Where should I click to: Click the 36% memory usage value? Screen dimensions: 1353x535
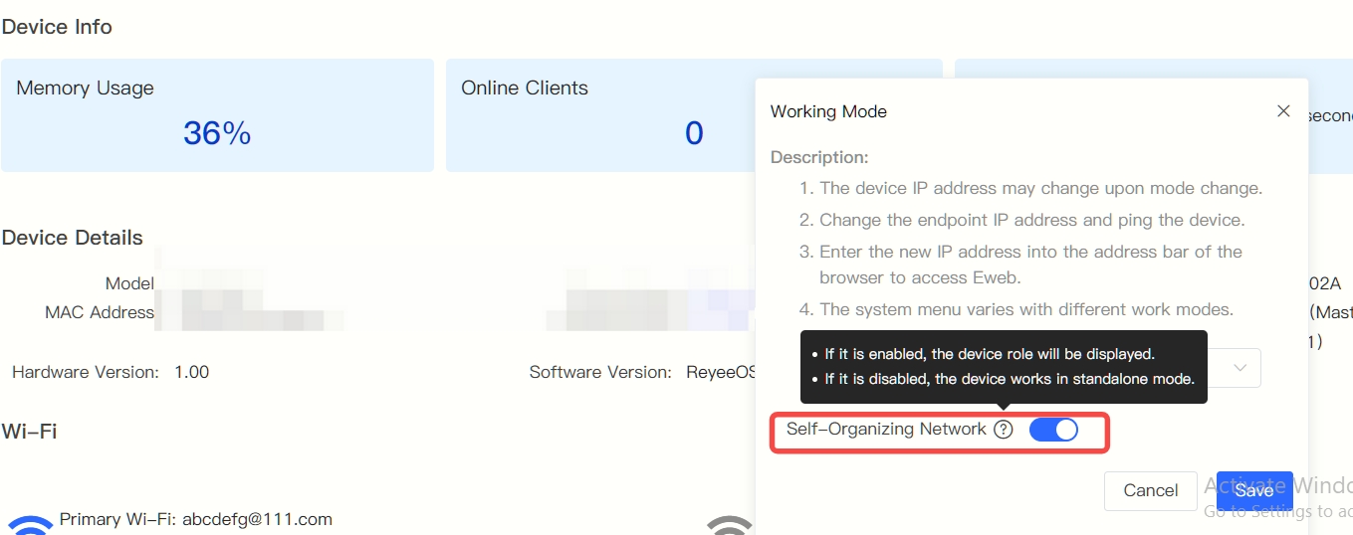tap(217, 133)
